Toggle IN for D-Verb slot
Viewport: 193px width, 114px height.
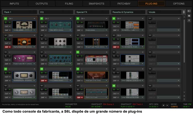118,56
